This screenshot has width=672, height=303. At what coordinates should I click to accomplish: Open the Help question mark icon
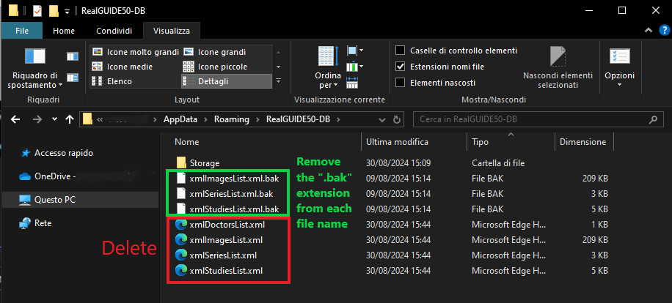[x=662, y=31]
